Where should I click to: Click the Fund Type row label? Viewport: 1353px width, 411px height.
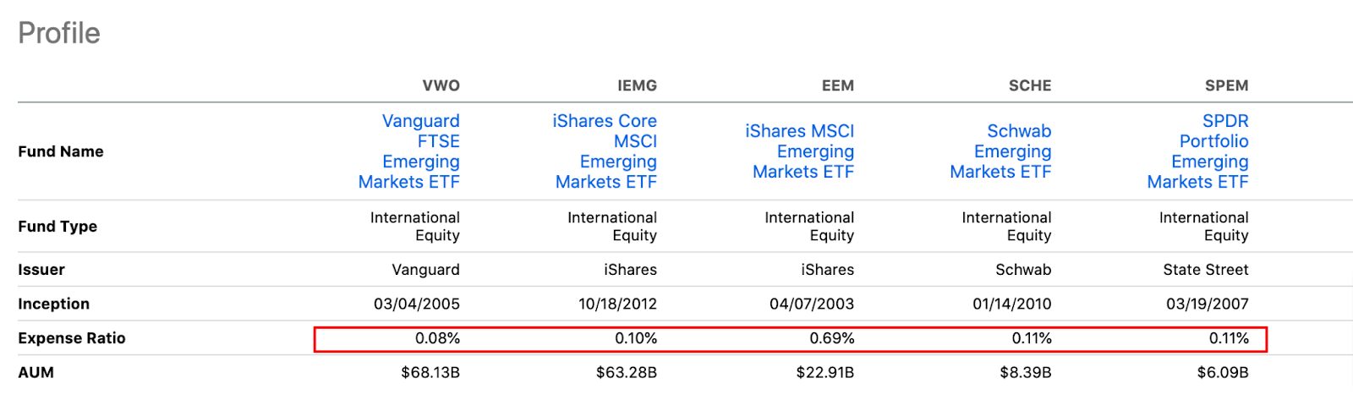[x=58, y=227]
